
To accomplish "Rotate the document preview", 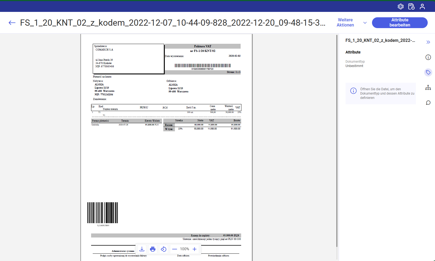I will [164, 249].
